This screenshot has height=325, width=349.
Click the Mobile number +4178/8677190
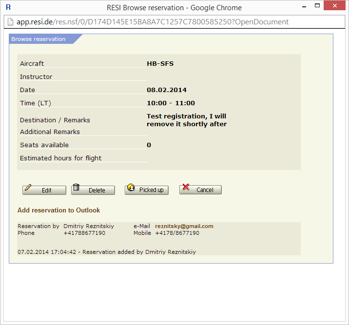coord(177,233)
